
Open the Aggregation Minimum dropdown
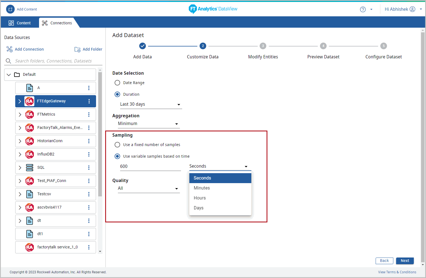pos(148,124)
